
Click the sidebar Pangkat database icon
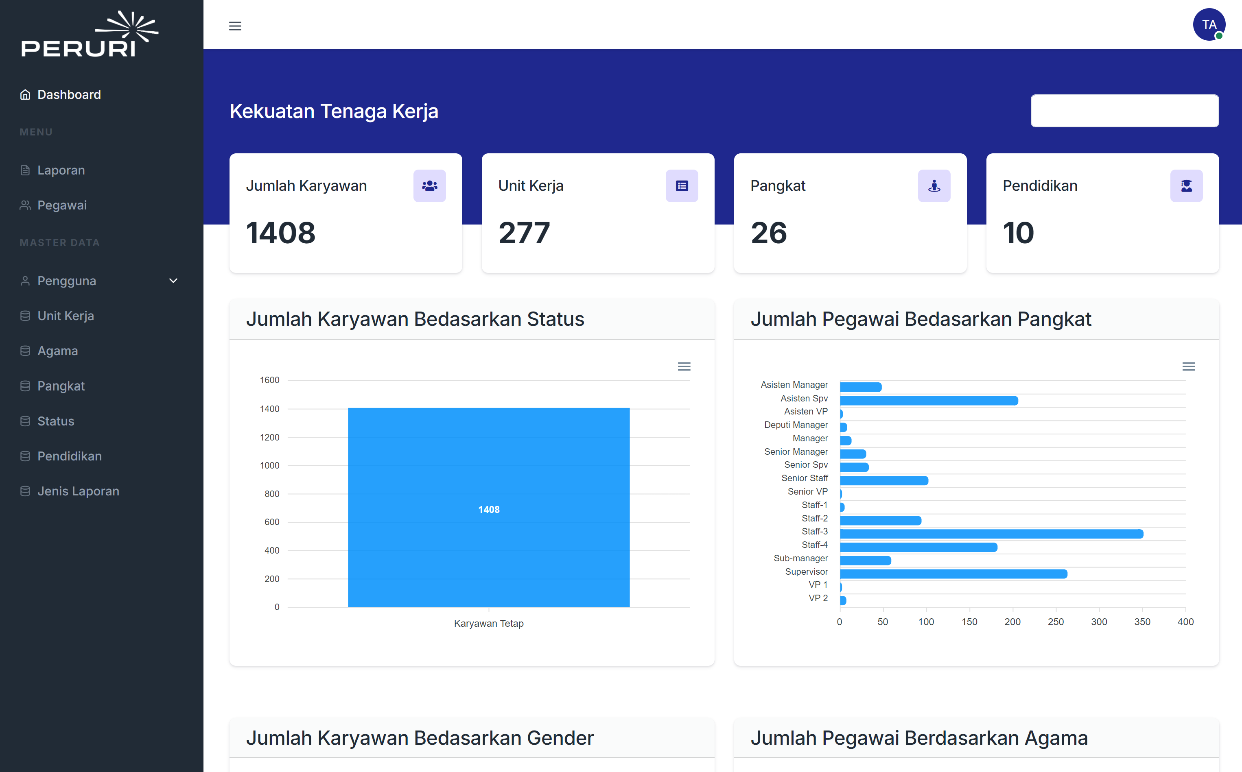[25, 386]
